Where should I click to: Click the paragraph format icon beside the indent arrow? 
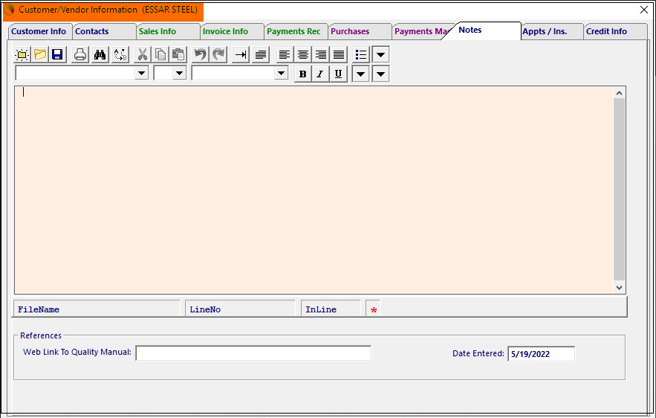261,54
